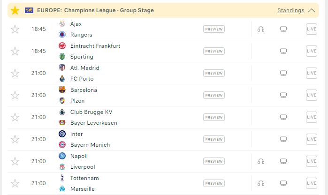Star the Barcelona vs Plzen match

point(15,95)
